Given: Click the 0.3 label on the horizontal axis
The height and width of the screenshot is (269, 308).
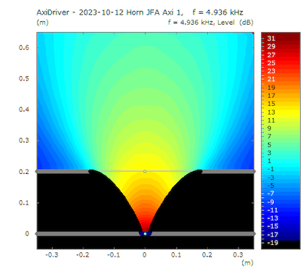Looking at the screenshot, I should 238,254.
